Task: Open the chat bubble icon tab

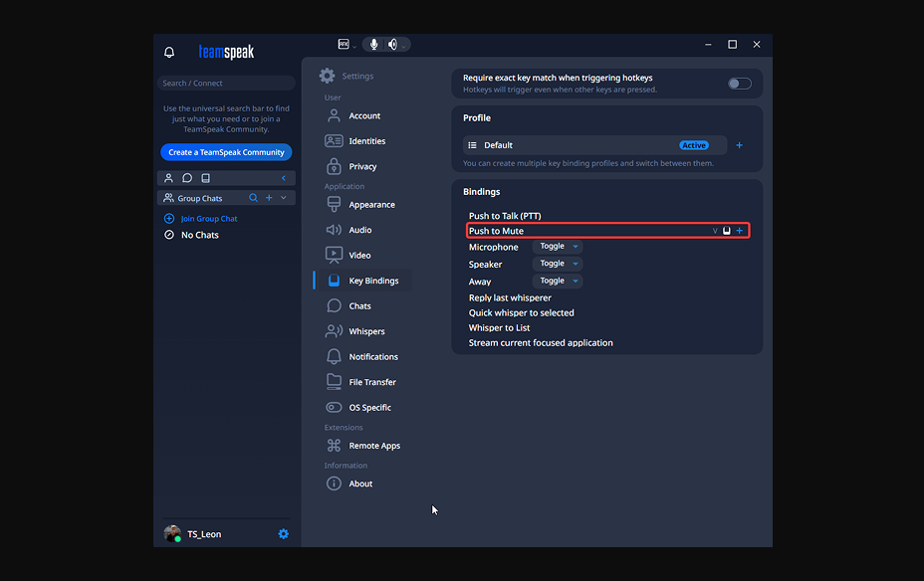Action: coord(187,178)
